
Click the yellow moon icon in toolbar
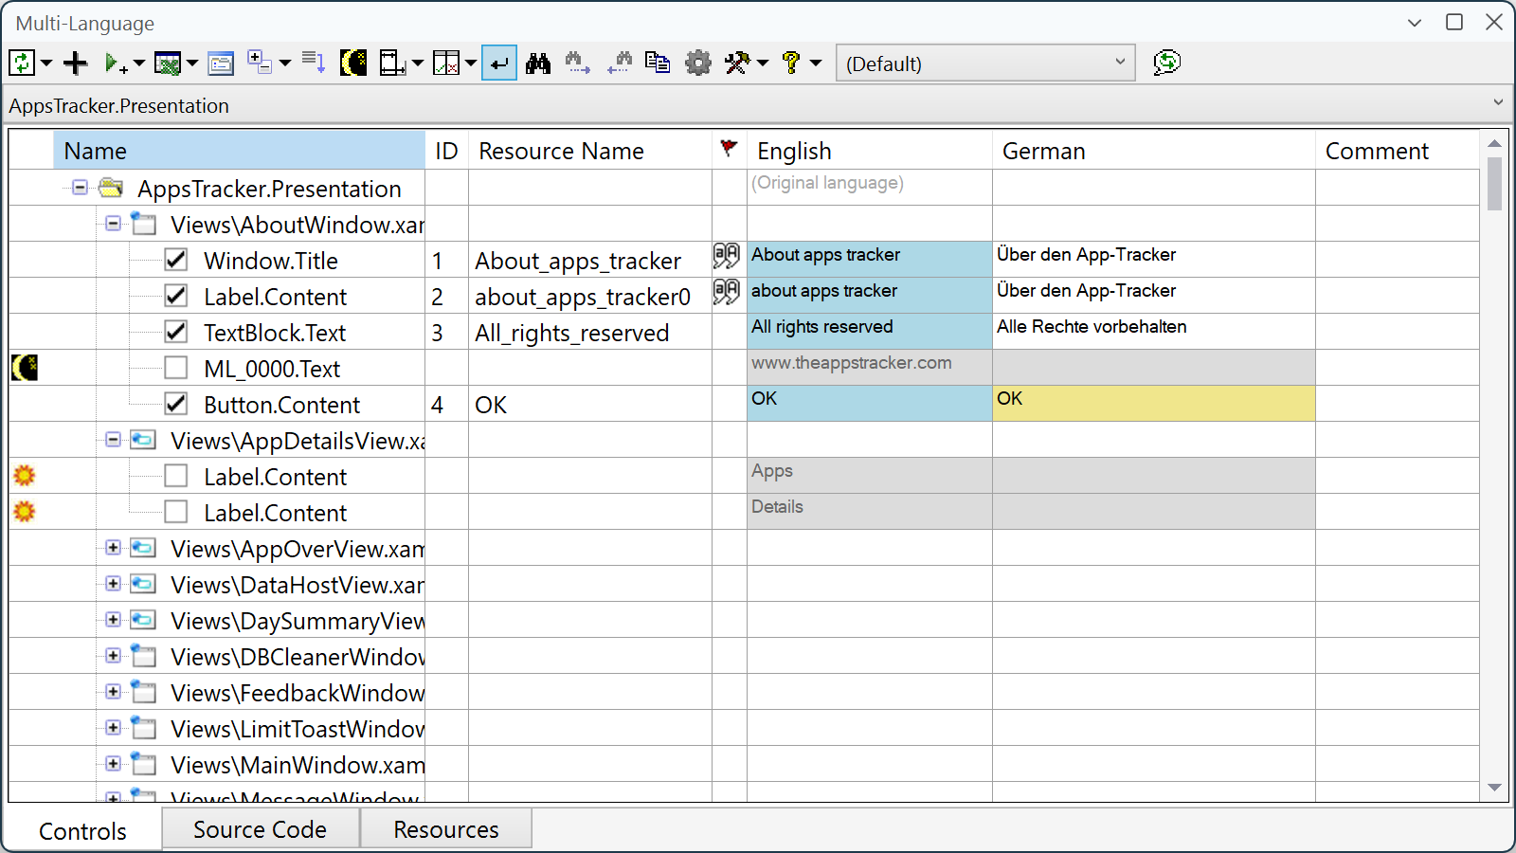click(353, 64)
